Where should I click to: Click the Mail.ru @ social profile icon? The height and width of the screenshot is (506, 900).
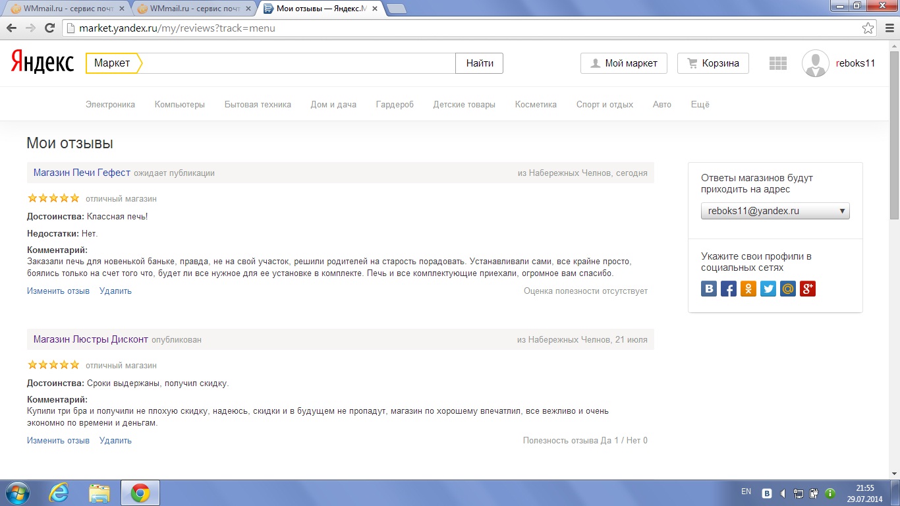[788, 289]
